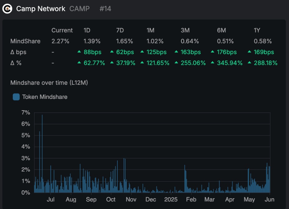
Task: Click the Token Mindshare legend label
Action: (45, 97)
